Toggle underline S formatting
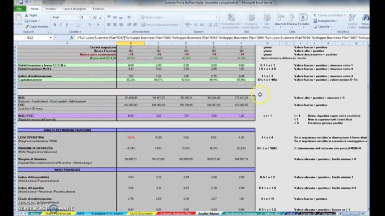Screen dimensions: 385x216 (67, 24)
